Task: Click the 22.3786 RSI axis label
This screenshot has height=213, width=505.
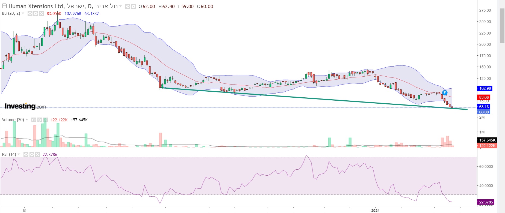Action: click(x=486, y=202)
